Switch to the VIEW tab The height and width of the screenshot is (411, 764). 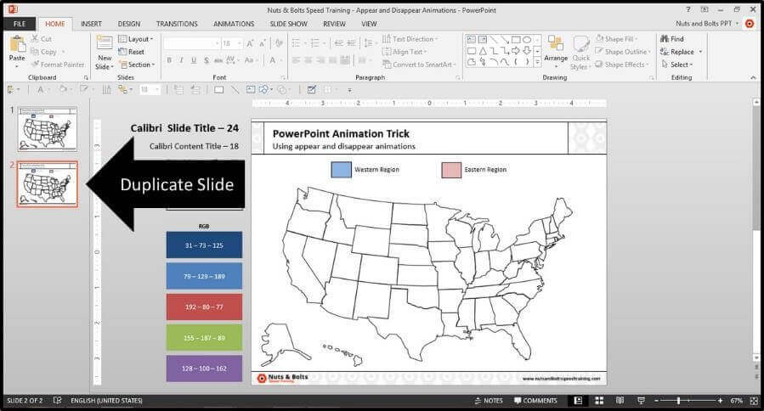369,24
